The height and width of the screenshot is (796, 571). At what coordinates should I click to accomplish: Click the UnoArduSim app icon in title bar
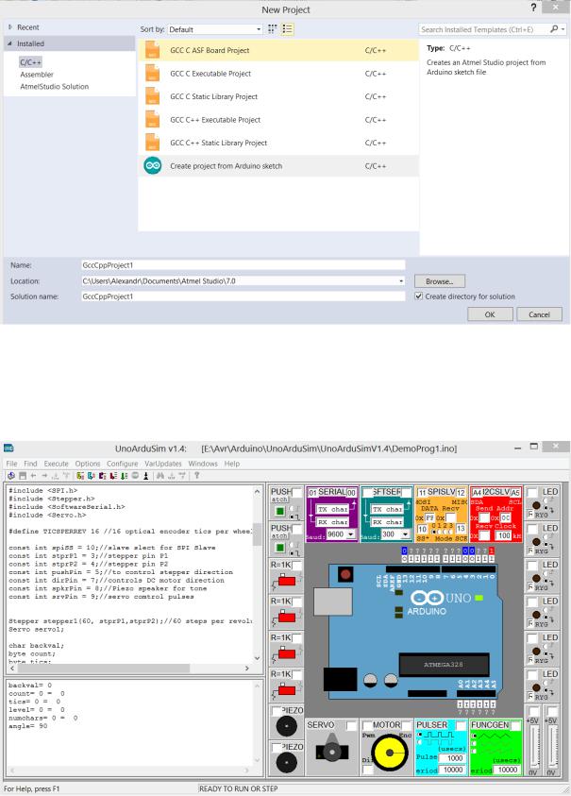[8, 448]
